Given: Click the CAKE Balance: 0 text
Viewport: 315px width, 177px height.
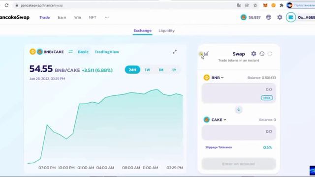Looking at the screenshot, I should click(267, 120).
